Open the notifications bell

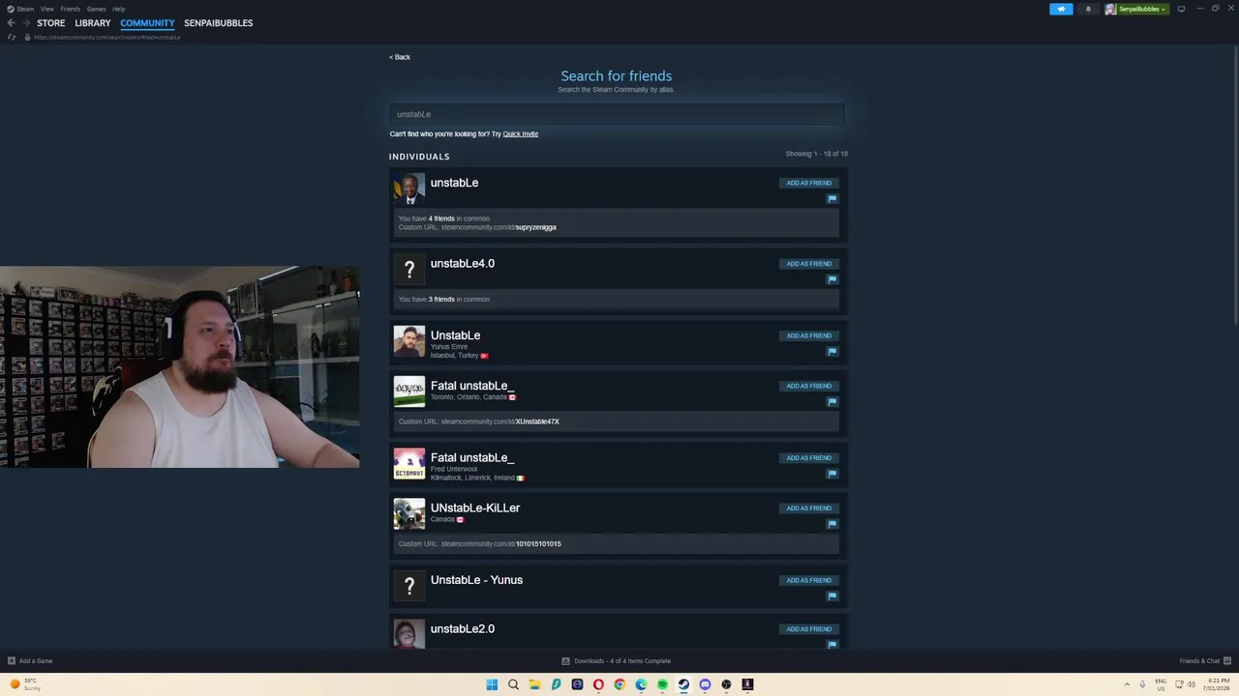(x=1088, y=9)
